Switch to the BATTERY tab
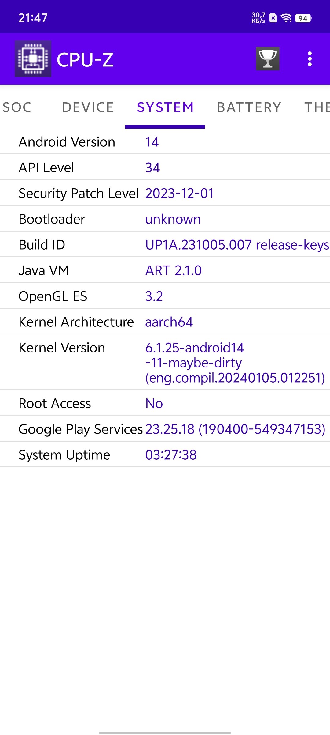 pos(249,107)
